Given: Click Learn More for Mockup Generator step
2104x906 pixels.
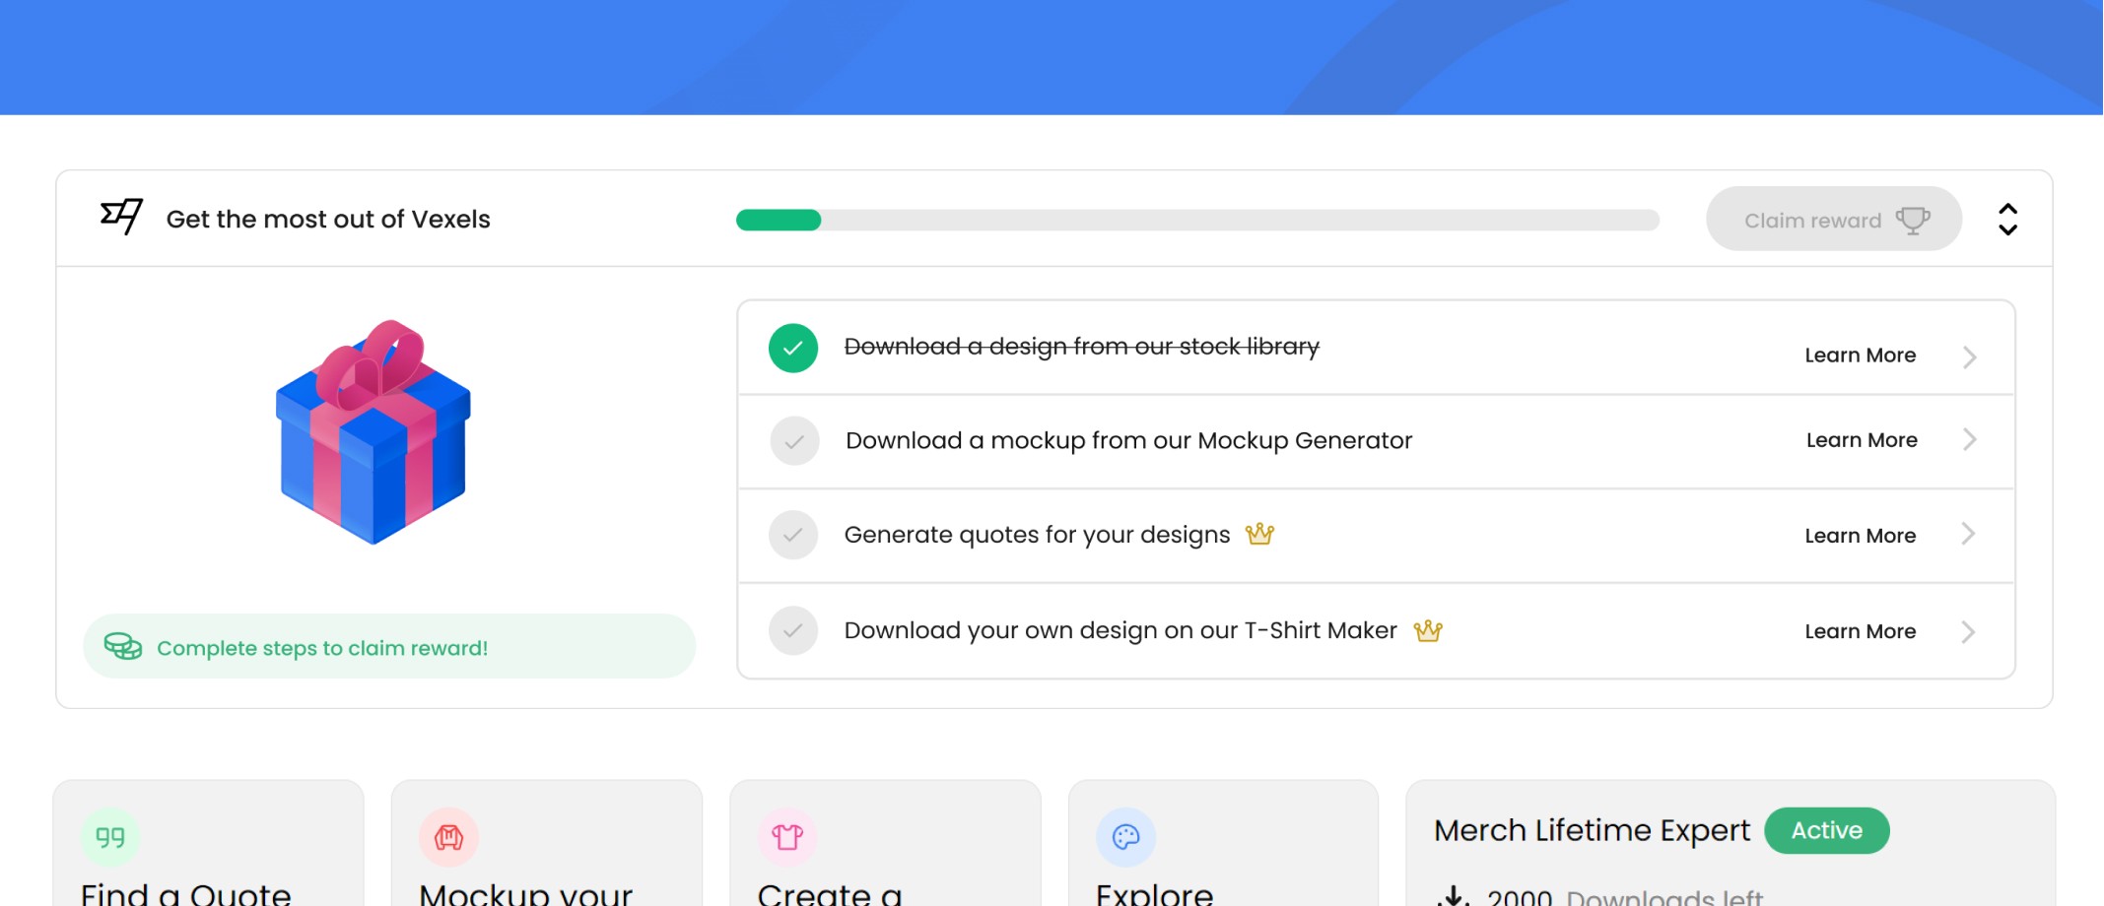Looking at the screenshot, I should (x=1862, y=440).
